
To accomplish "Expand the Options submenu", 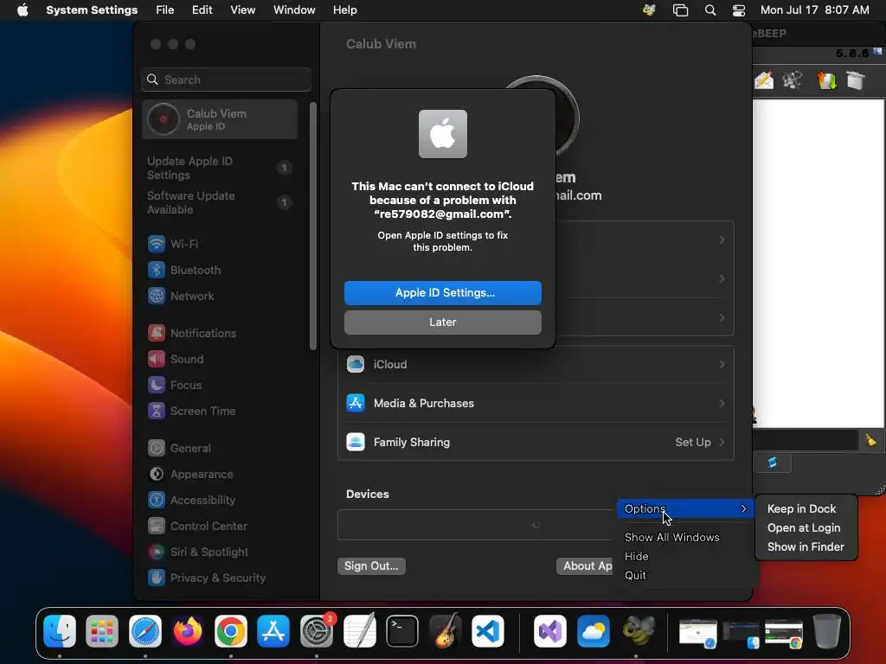I will pyautogui.click(x=685, y=508).
